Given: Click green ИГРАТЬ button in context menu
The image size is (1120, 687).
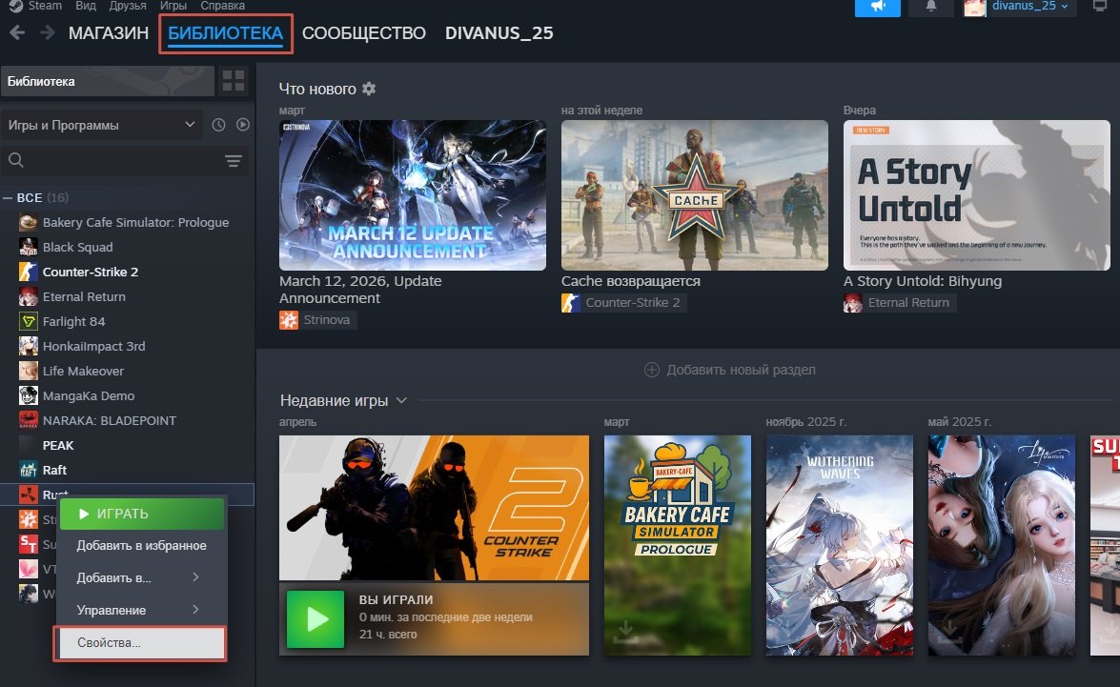Looking at the screenshot, I should click(141, 514).
